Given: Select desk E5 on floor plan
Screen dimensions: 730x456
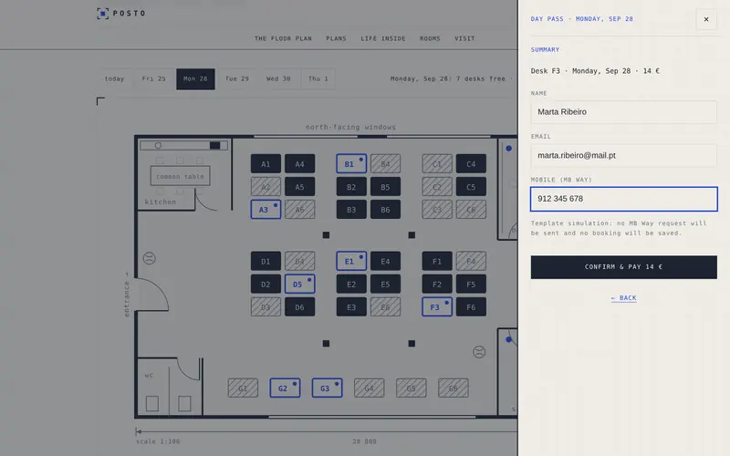Looking at the screenshot, I should tap(385, 284).
